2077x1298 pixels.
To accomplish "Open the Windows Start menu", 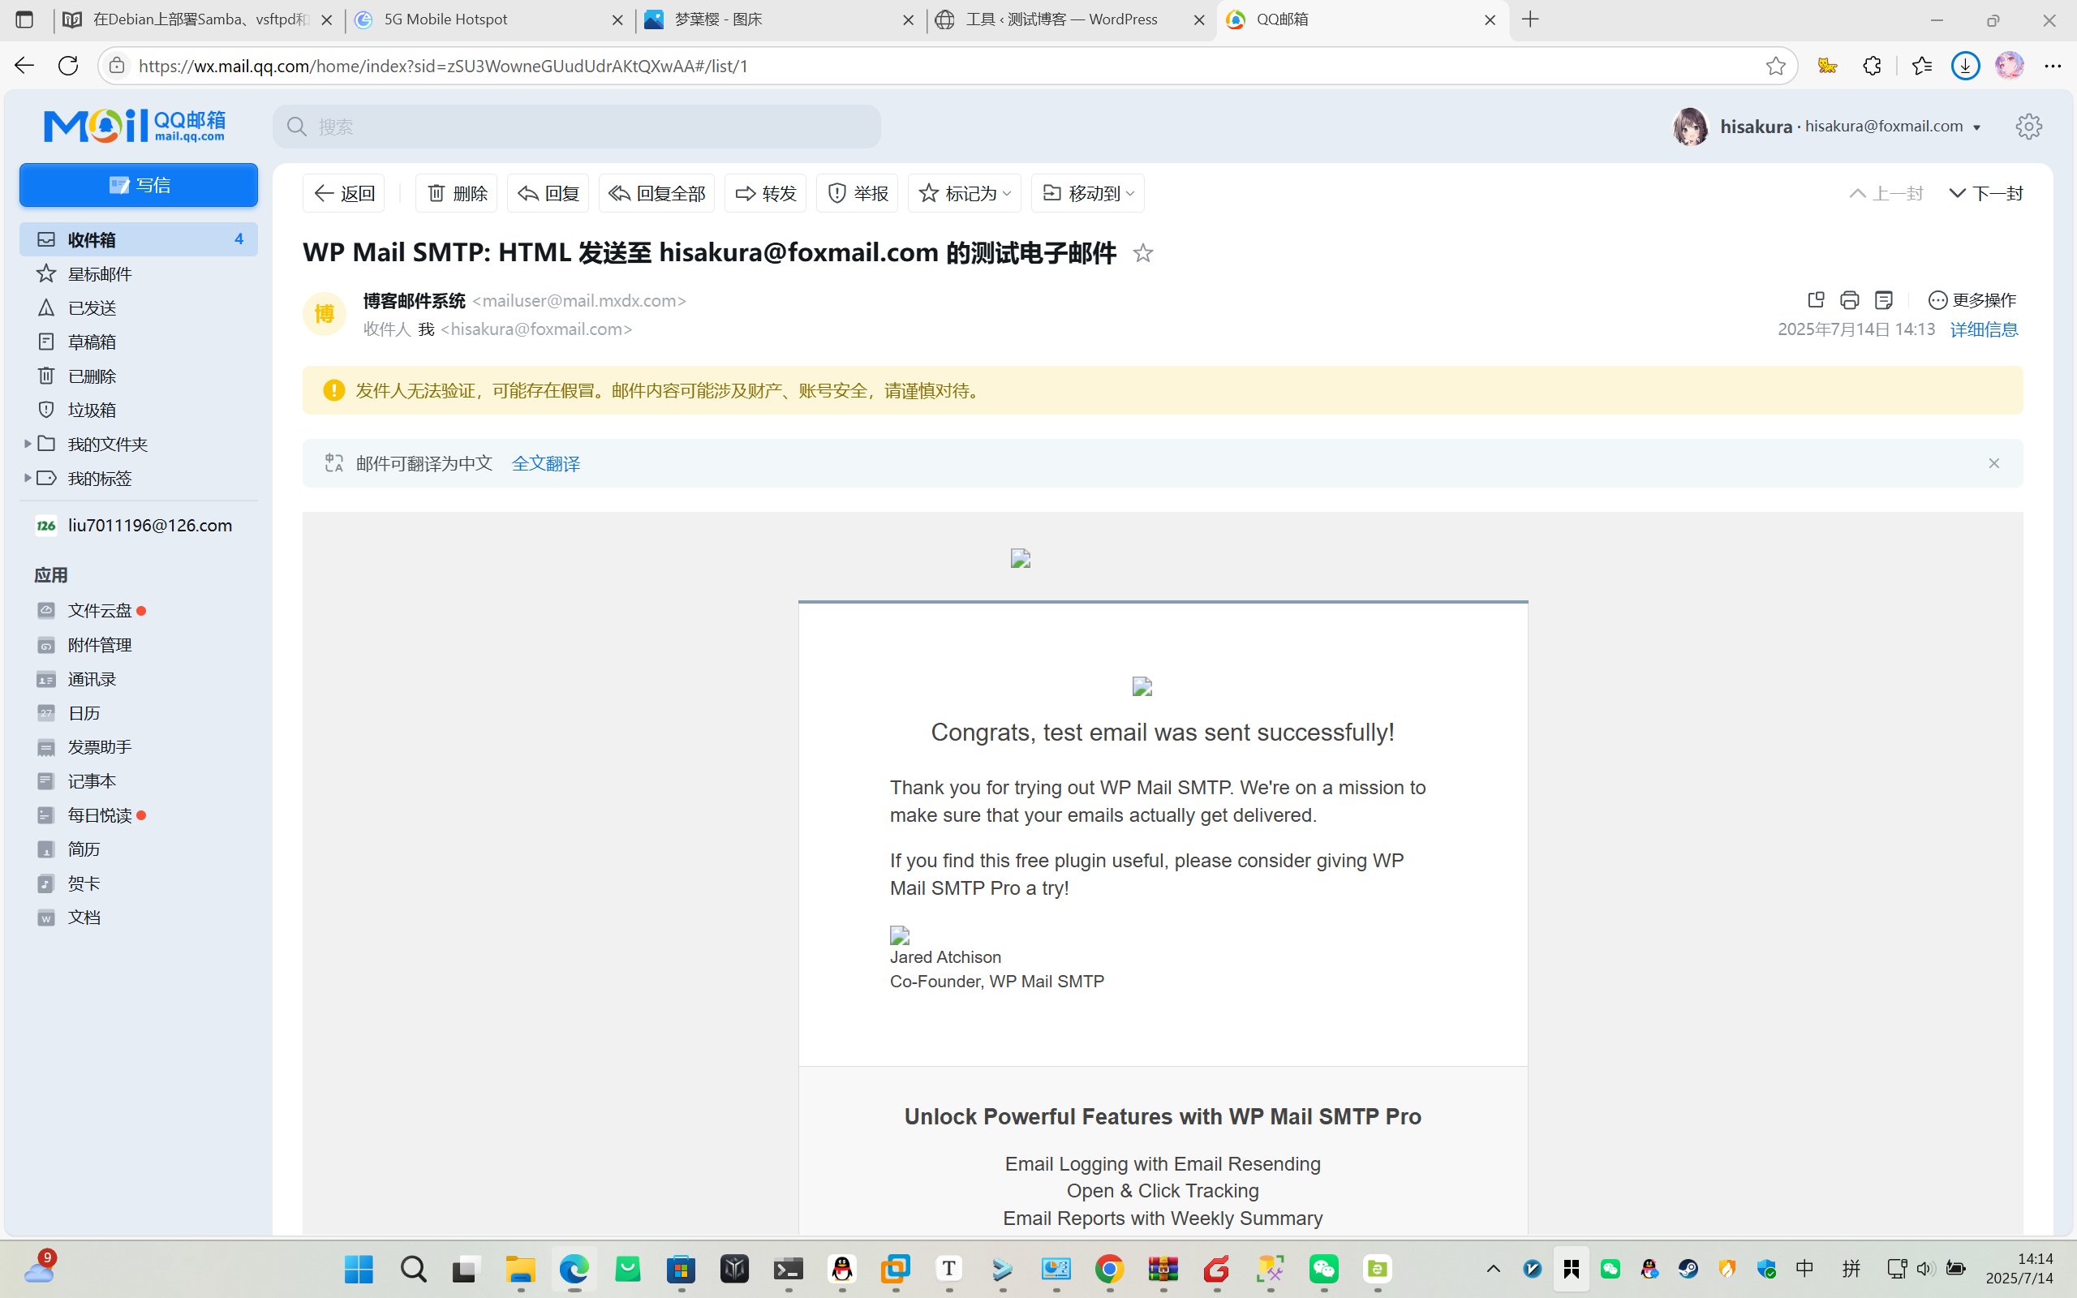I will [359, 1269].
